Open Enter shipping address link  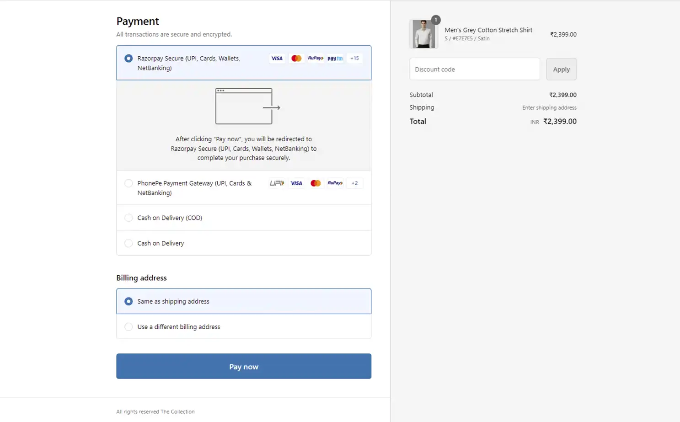pos(549,107)
